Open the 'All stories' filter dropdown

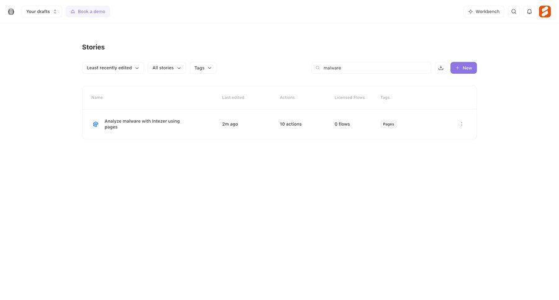pos(166,68)
